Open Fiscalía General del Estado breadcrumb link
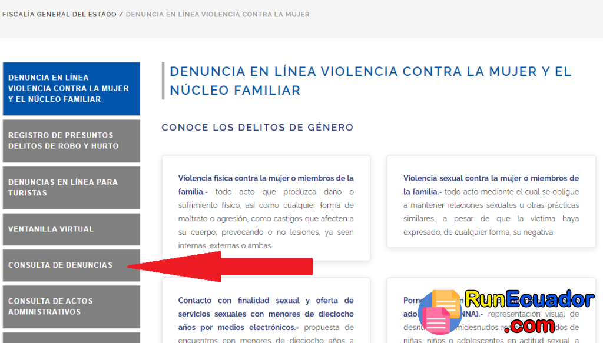Viewport: 603px width, 343px height. pos(59,14)
